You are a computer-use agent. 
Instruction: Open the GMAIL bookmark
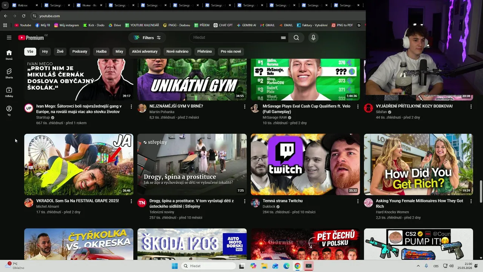[267, 25]
